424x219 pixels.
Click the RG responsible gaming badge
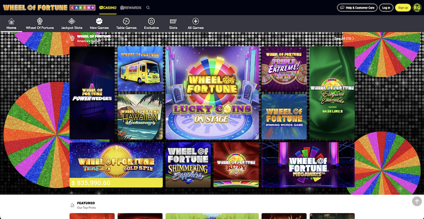pos(417,8)
